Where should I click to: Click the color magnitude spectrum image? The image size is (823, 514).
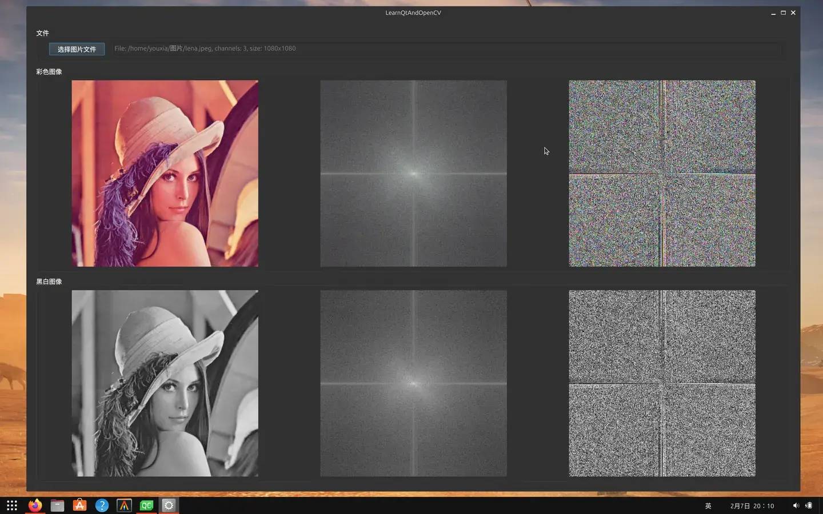coord(413,173)
